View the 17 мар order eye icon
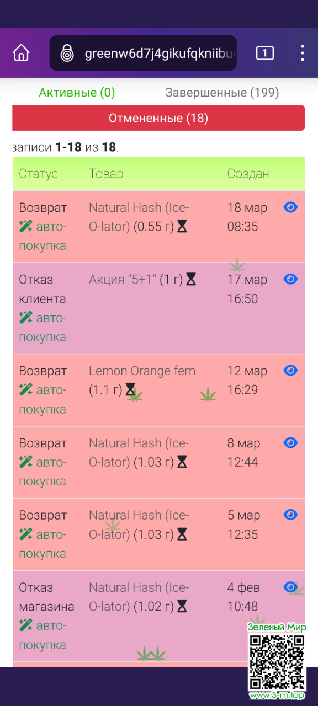318x706 pixels. click(x=290, y=279)
